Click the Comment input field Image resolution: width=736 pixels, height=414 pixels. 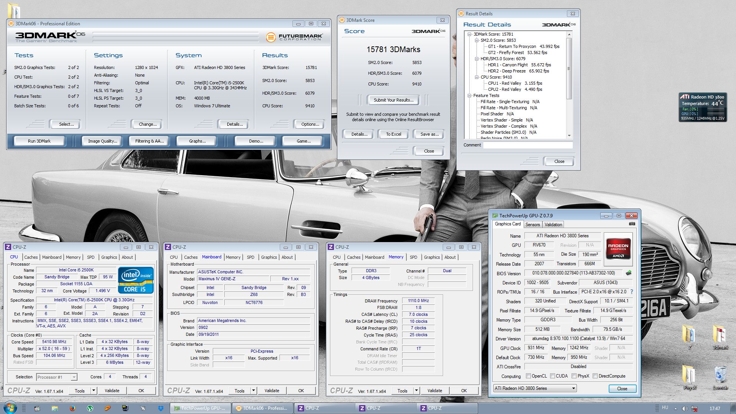pyautogui.click(x=528, y=145)
